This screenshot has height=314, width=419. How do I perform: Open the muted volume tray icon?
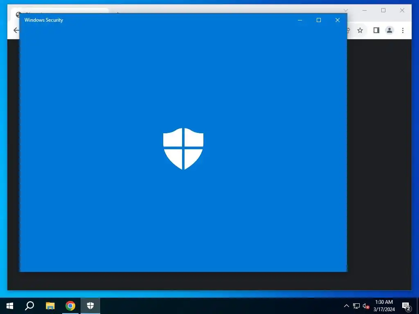tap(366, 306)
